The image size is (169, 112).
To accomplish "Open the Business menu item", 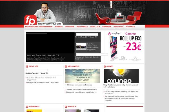I will (x=59, y=27).
